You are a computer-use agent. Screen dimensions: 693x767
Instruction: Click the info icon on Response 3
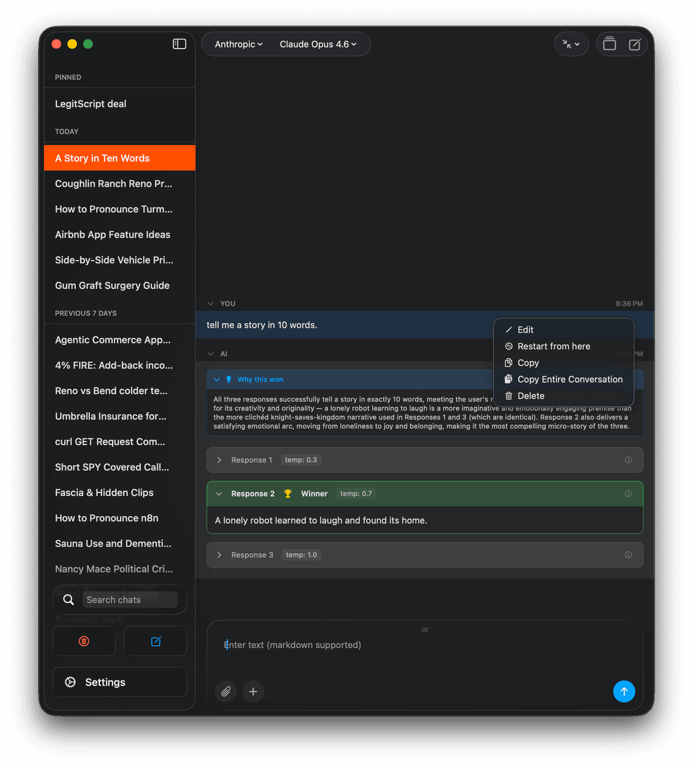pyautogui.click(x=628, y=554)
